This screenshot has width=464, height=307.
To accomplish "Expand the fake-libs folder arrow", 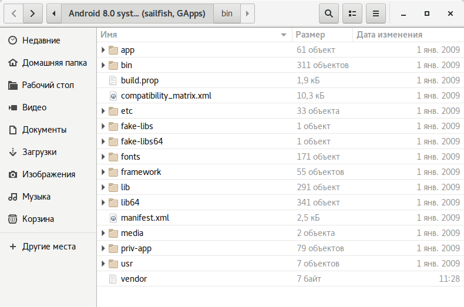I will [103, 126].
